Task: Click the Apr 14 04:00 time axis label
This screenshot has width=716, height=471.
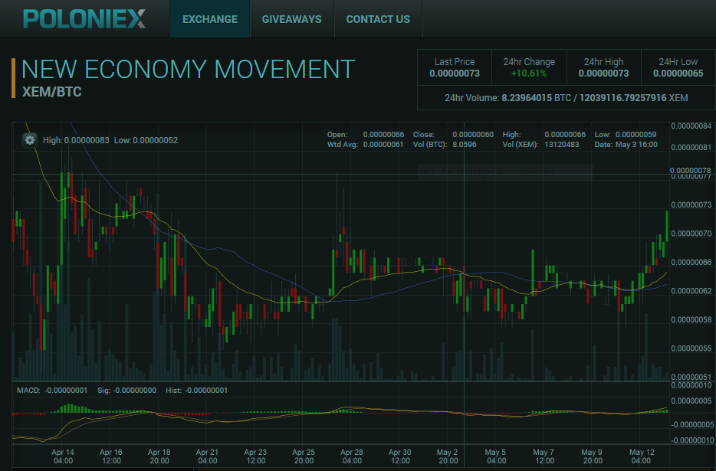Action: point(63,456)
